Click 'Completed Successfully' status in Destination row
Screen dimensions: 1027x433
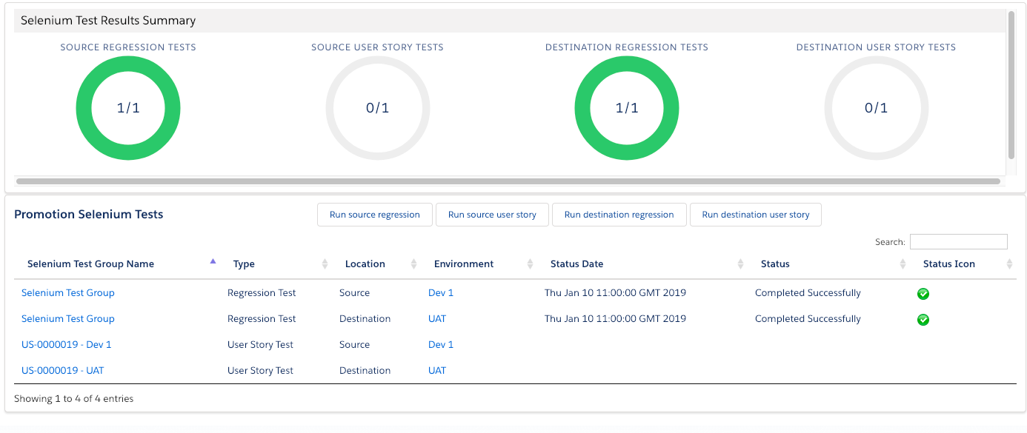[x=808, y=319]
